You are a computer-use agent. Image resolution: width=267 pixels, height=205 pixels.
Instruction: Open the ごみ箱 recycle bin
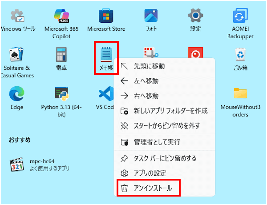coord(240,54)
